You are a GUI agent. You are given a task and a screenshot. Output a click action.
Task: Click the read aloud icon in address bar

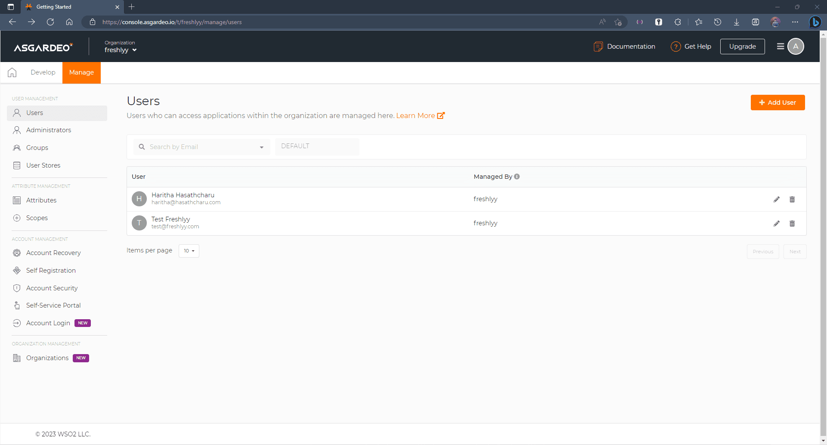(x=602, y=22)
